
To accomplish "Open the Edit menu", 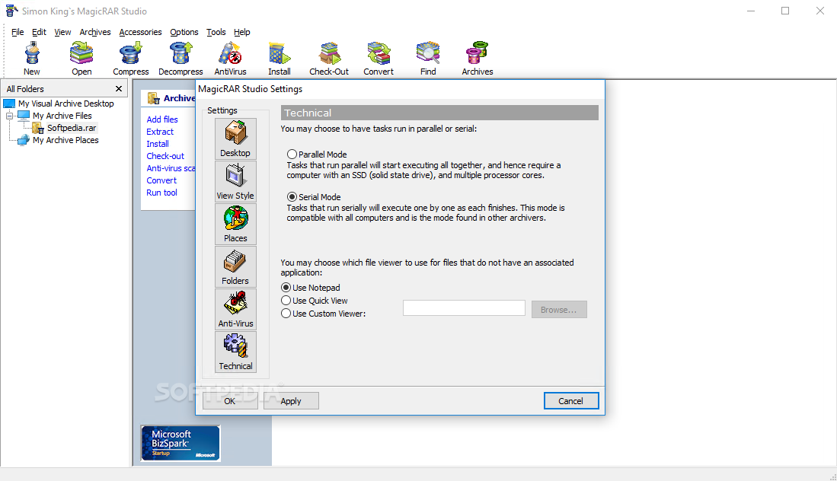I will (x=39, y=32).
